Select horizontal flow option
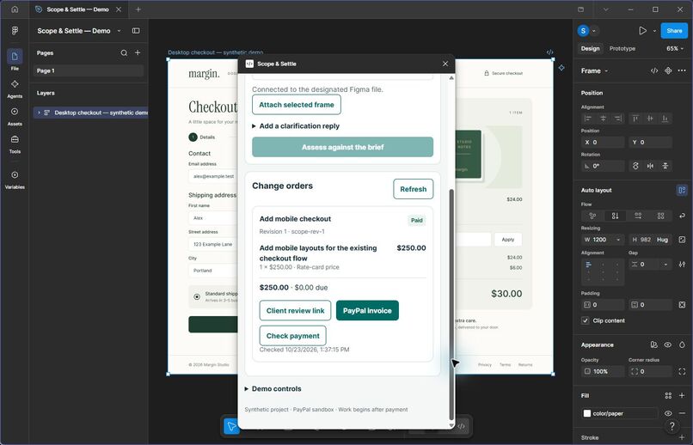Screen dimensions: 693x445 click(638, 216)
